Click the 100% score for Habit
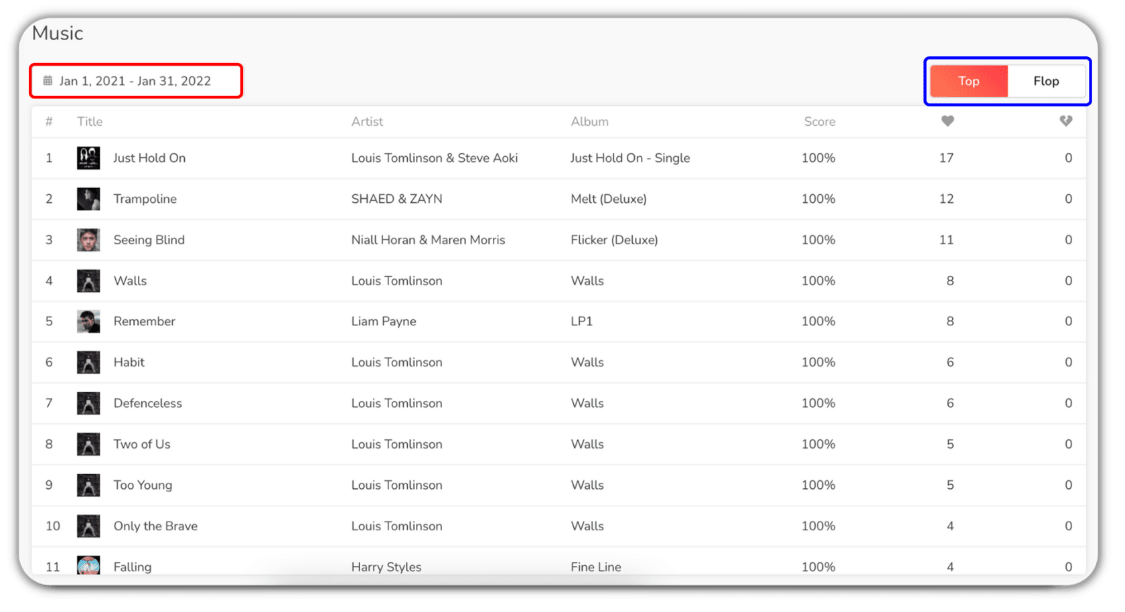The height and width of the screenshot is (612, 1125). click(x=818, y=362)
